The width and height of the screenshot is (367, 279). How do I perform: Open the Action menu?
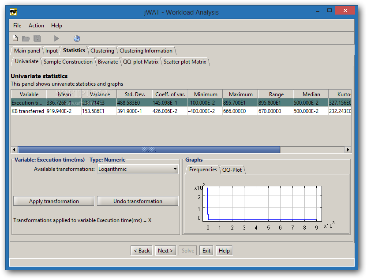36,26
